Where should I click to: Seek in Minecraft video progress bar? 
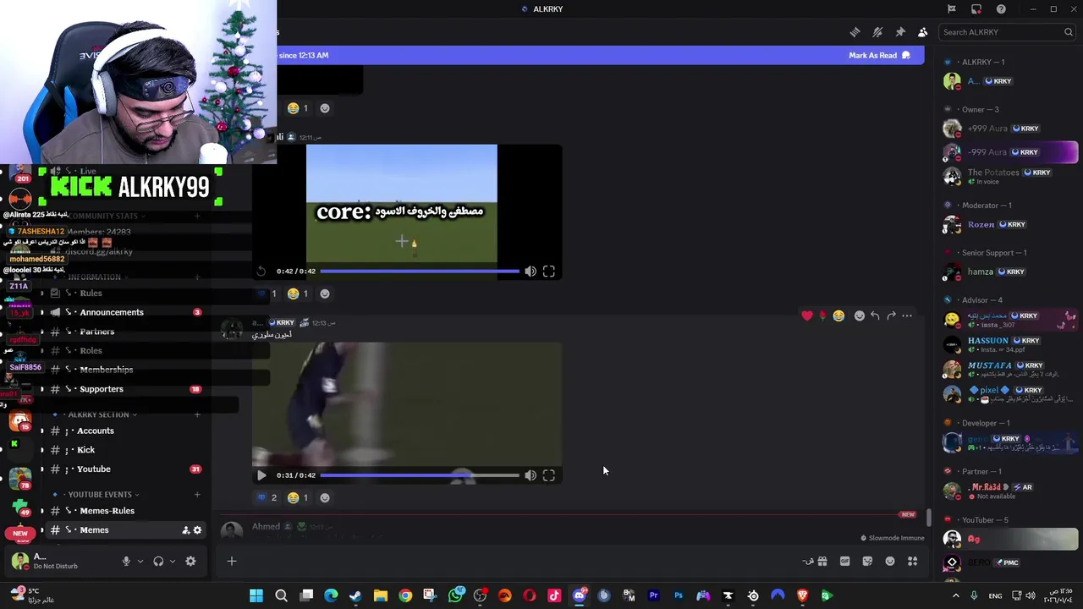coord(420,272)
